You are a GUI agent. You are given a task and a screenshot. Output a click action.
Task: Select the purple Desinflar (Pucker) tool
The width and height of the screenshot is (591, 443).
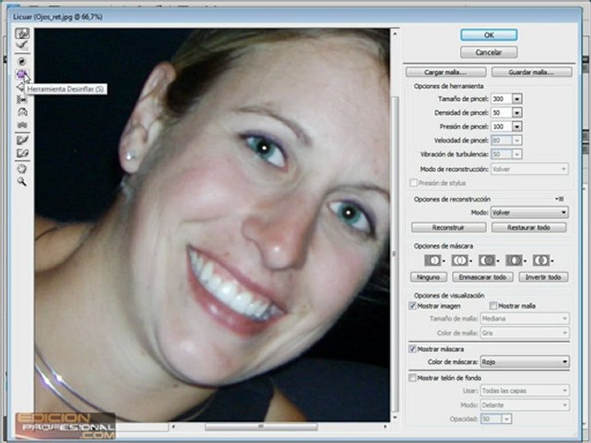[x=22, y=74]
